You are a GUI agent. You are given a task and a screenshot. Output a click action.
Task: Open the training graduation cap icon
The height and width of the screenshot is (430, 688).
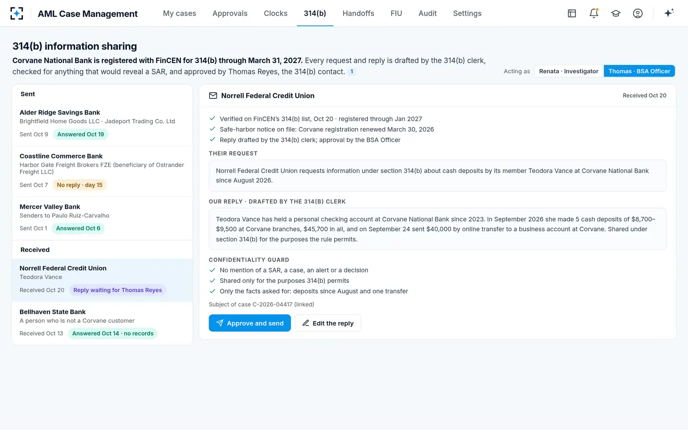[616, 13]
